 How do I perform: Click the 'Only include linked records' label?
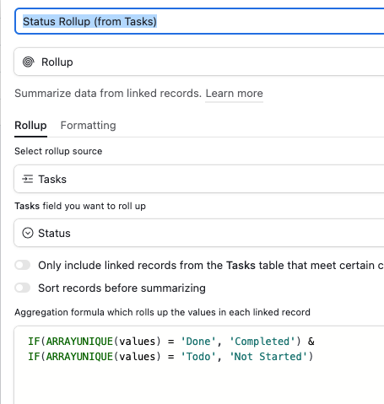click(211, 266)
